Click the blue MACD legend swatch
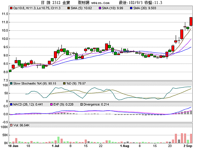The height and width of the screenshot is (149, 201). (x=11, y=105)
